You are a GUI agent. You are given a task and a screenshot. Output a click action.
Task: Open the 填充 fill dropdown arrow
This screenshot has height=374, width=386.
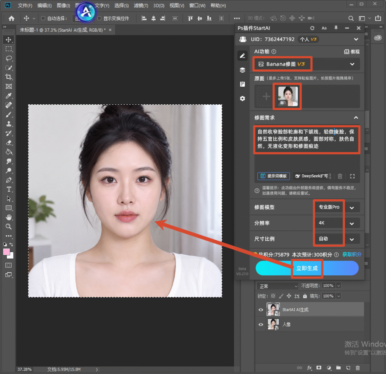pos(339,296)
